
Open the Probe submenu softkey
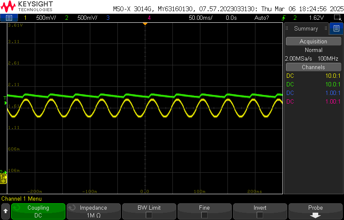click(315, 211)
